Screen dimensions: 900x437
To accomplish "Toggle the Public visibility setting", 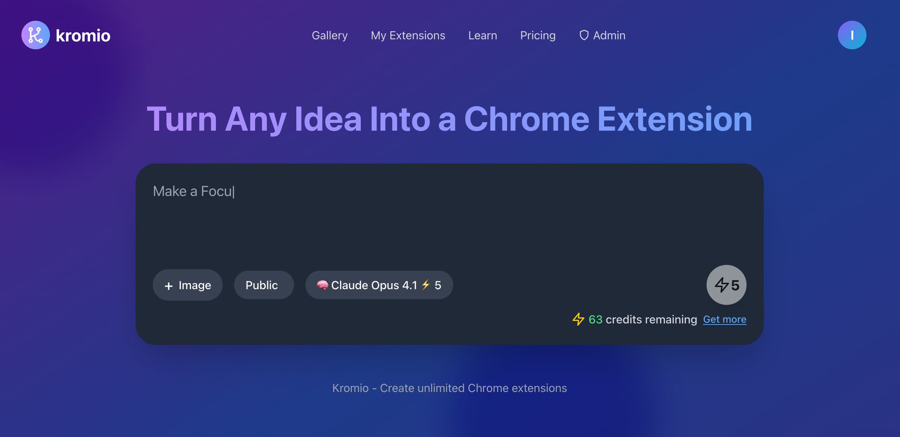I will tap(264, 285).
